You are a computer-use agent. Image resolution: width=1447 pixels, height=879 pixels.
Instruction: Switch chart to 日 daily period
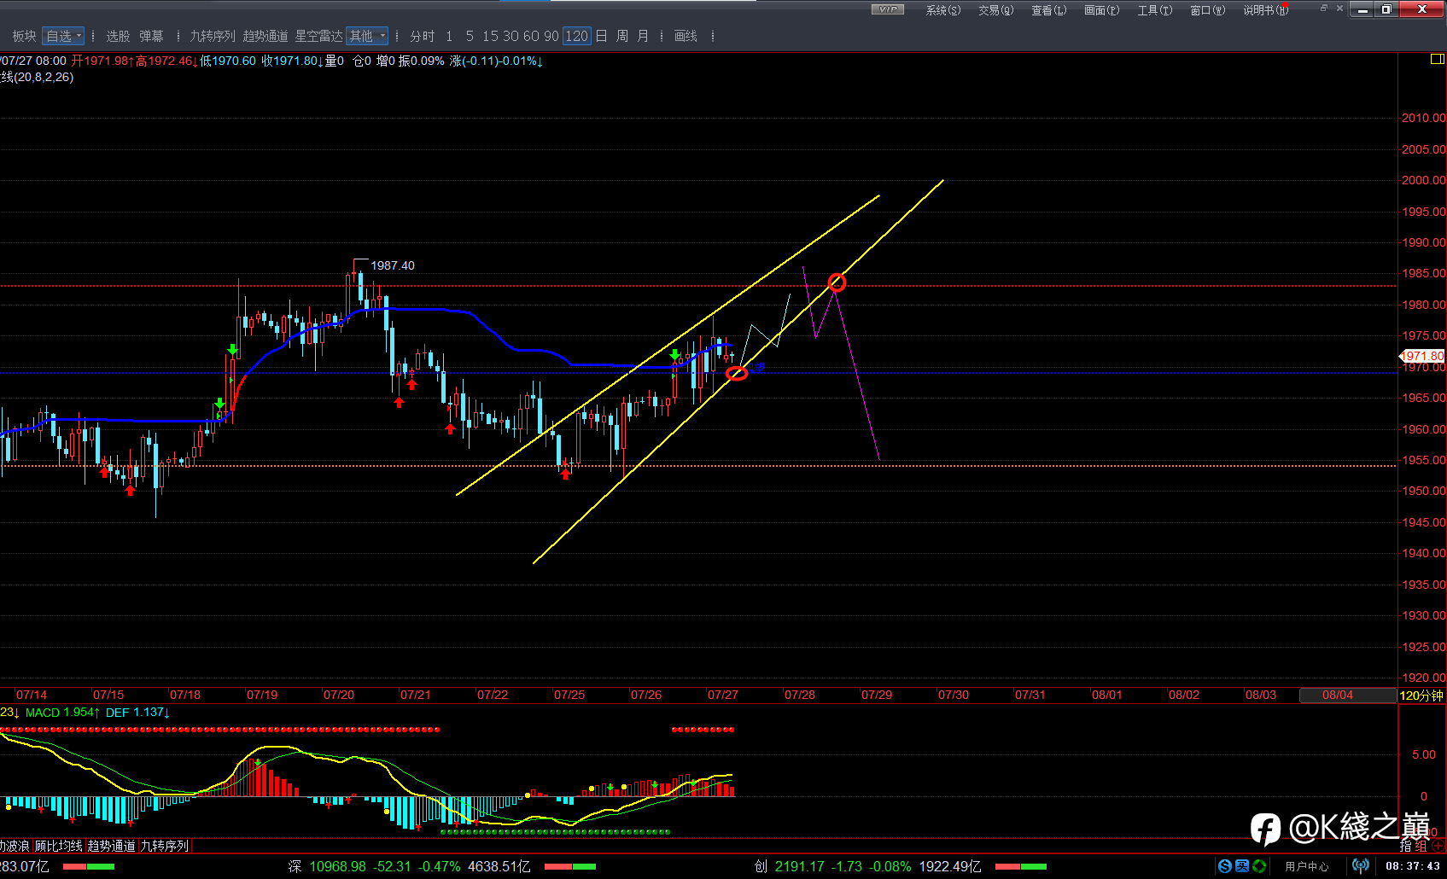[x=601, y=36]
